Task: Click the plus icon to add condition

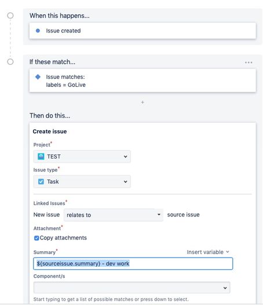Action: coord(143,102)
